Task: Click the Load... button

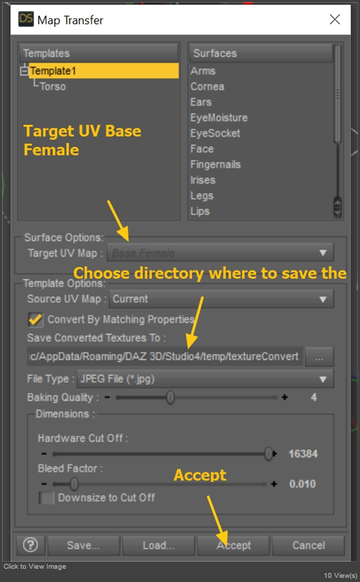Action: point(158,545)
